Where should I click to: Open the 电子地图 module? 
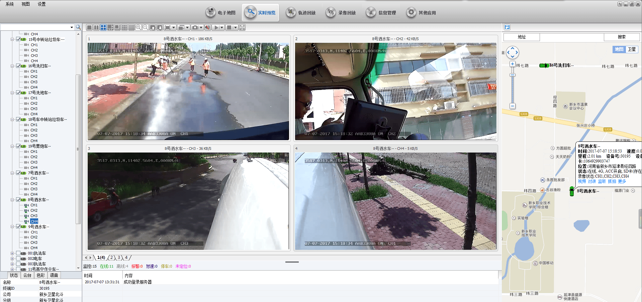(x=220, y=13)
